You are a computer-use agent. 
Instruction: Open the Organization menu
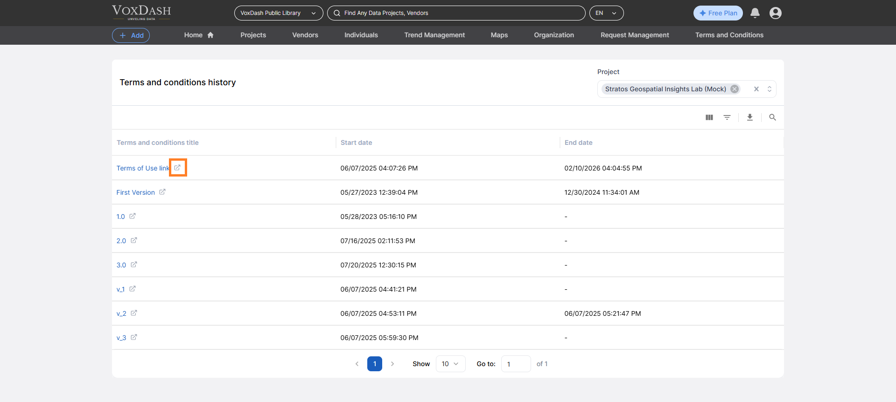pyautogui.click(x=554, y=35)
